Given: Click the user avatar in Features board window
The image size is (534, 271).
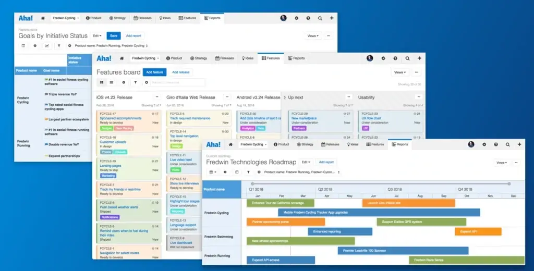Looking at the screenshot, I should click(x=370, y=58).
